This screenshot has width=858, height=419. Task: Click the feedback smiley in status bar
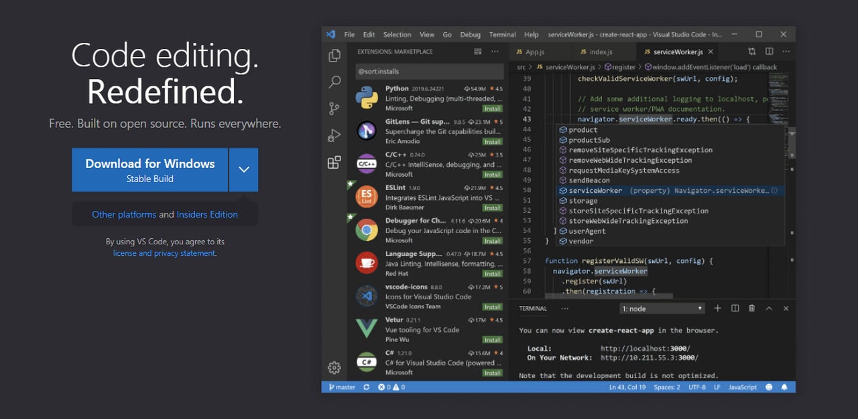tap(769, 387)
